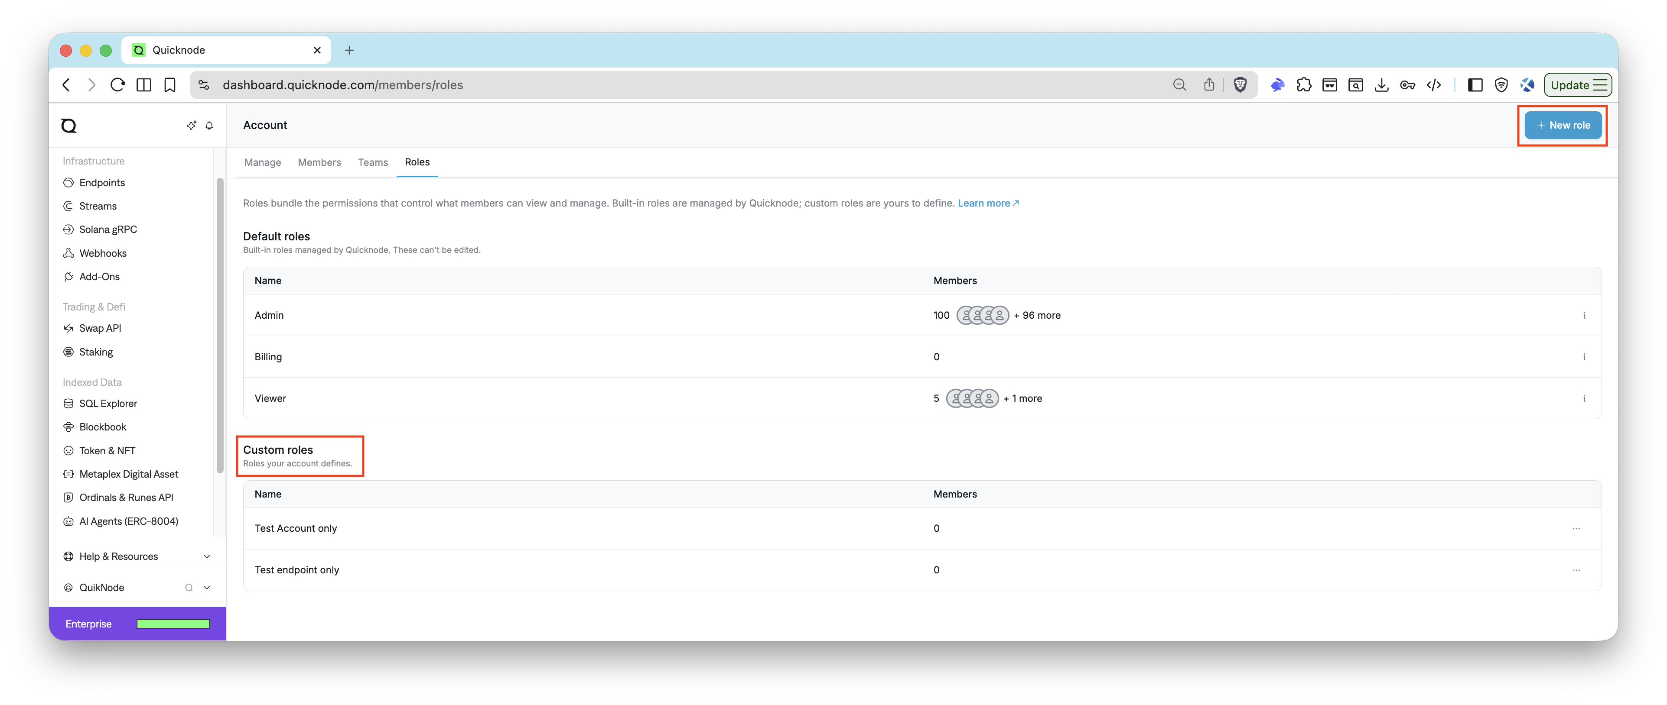Show info for Viewer role
Screen dimensions: 1667x705
[x=1583, y=398]
